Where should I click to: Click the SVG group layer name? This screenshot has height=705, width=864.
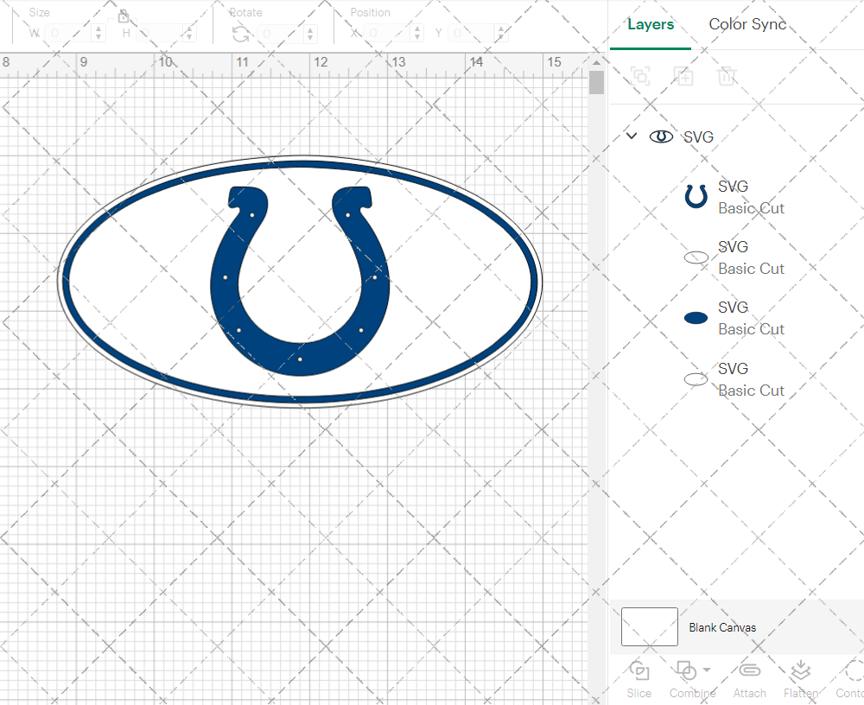click(698, 137)
